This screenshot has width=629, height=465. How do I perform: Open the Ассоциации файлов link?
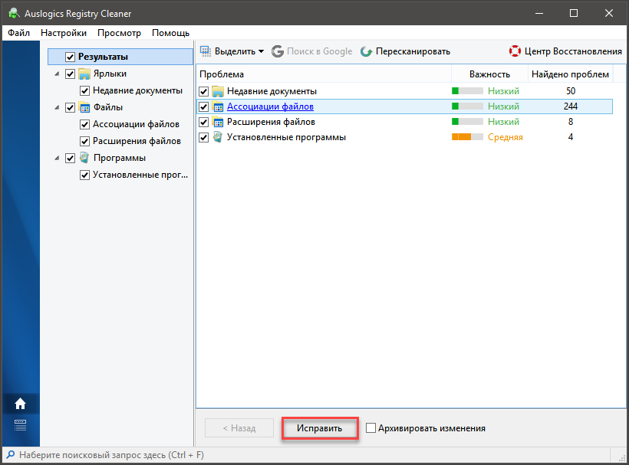(270, 106)
